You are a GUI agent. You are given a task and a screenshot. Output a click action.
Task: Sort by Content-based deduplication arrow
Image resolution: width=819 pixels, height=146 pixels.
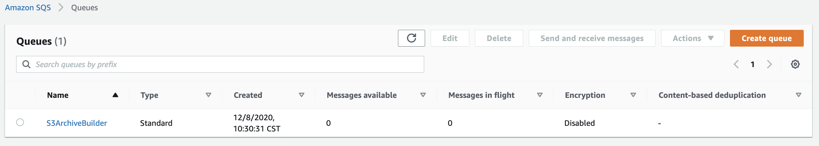(798, 95)
